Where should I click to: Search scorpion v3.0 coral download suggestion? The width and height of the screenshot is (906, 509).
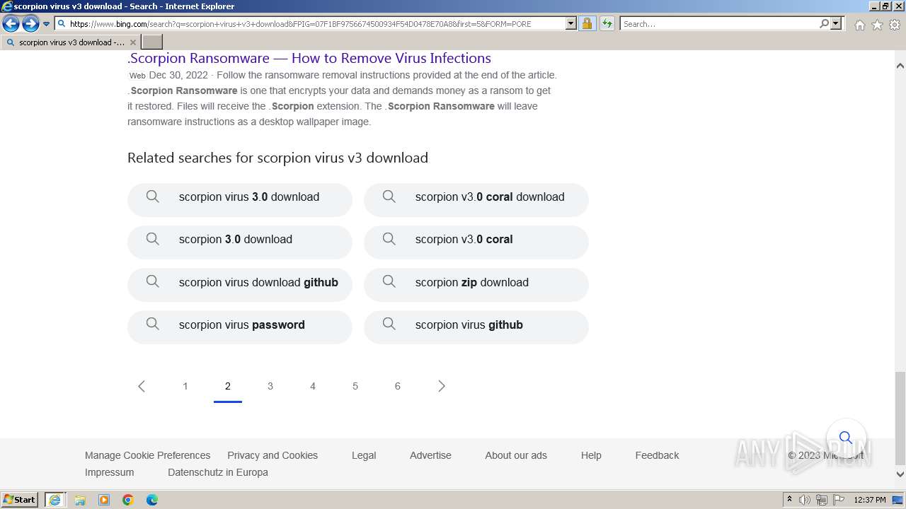tap(476, 199)
